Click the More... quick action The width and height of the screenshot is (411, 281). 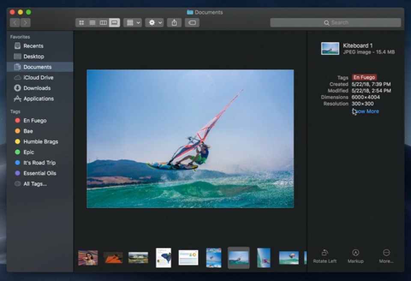[386, 256]
